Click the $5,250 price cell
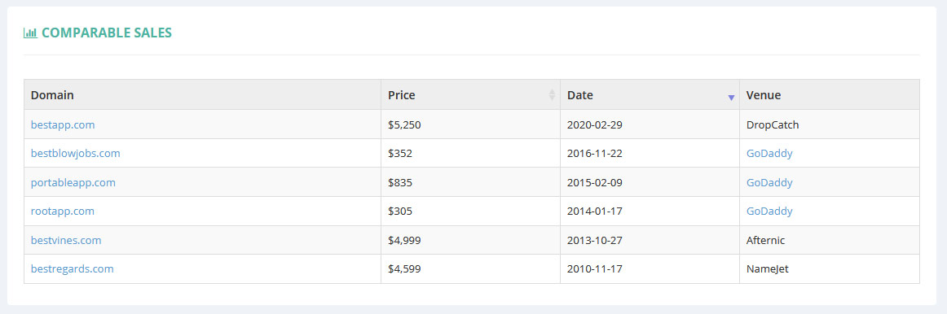This screenshot has width=947, height=314. pos(470,124)
